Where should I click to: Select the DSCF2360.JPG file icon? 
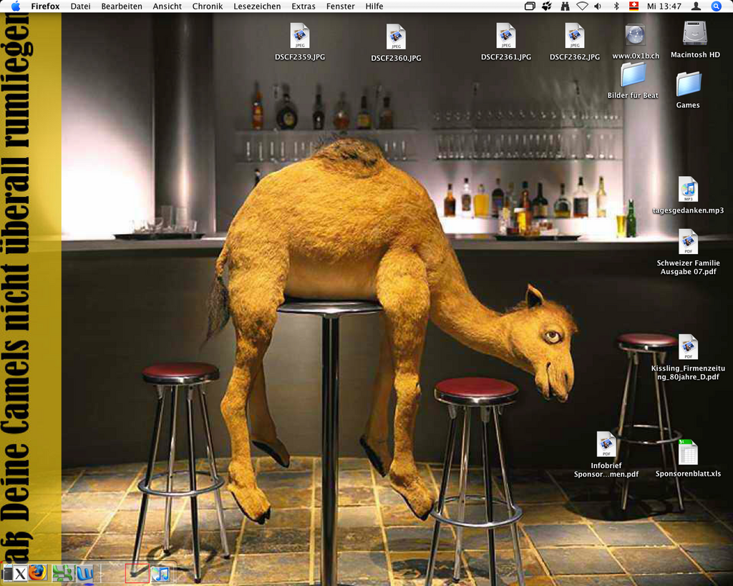396,37
